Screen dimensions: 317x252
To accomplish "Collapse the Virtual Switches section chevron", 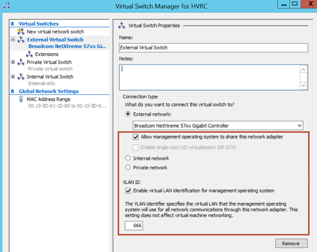I will tap(13, 24).
